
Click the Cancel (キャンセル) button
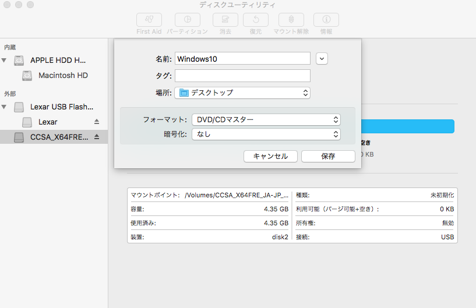coord(270,156)
